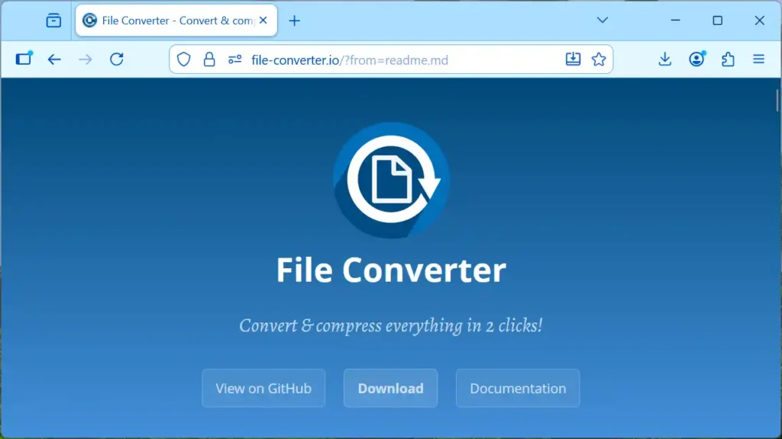Open the Downloads icon in the toolbar
Image resolution: width=782 pixels, height=439 pixels.
click(x=664, y=59)
